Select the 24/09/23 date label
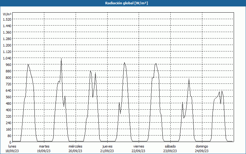This screenshot has height=154, width=246. click(x=202, y=151)
